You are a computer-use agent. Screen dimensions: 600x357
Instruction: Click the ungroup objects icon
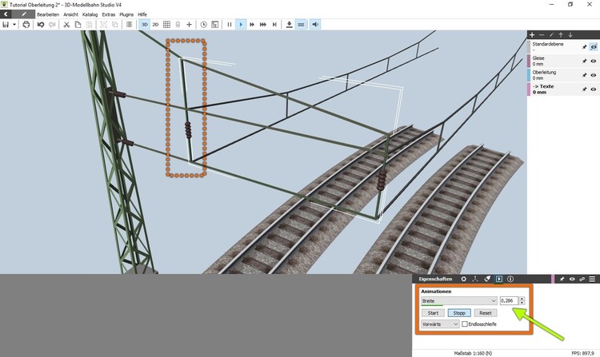[x=114, y=25]
